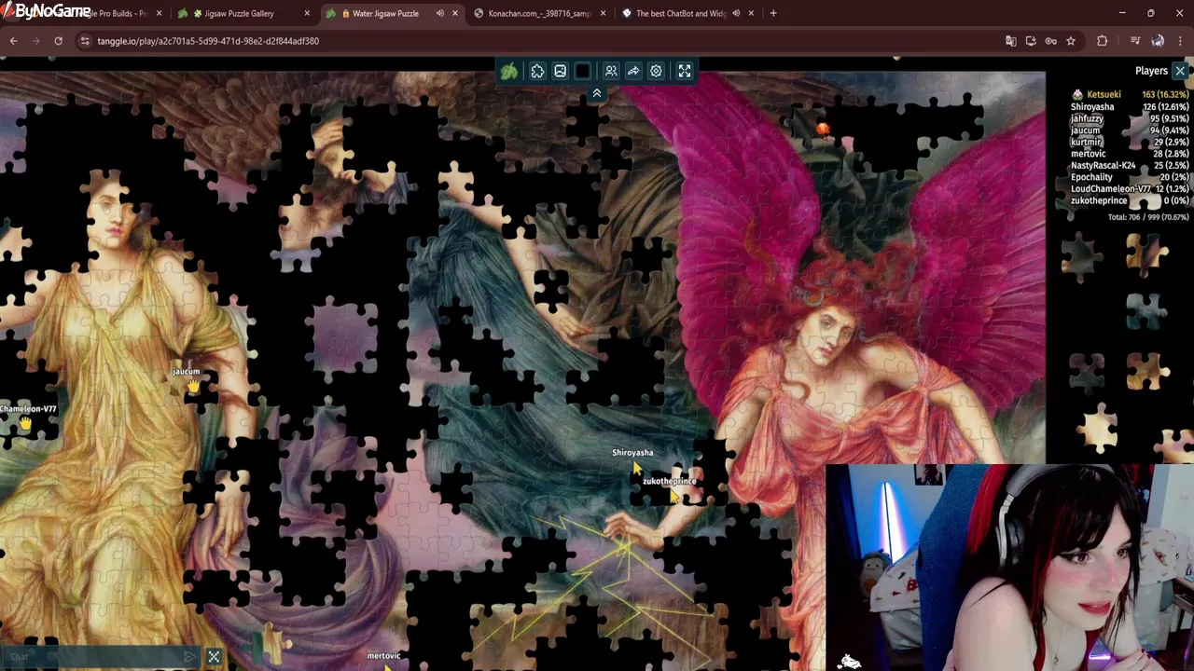Select player LoudChameleon-V77 in list
1194x671 pixels.
tap(1110, 188)
